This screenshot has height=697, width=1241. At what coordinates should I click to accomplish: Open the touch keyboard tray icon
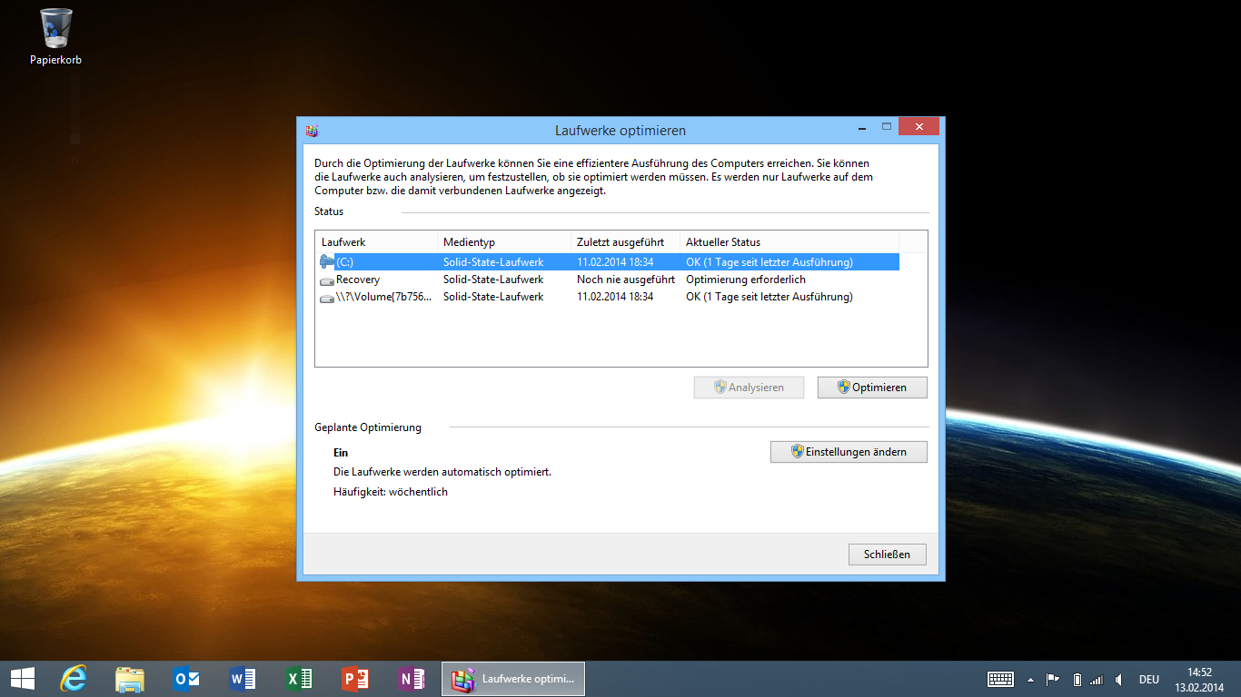[x=1001, y=679]
